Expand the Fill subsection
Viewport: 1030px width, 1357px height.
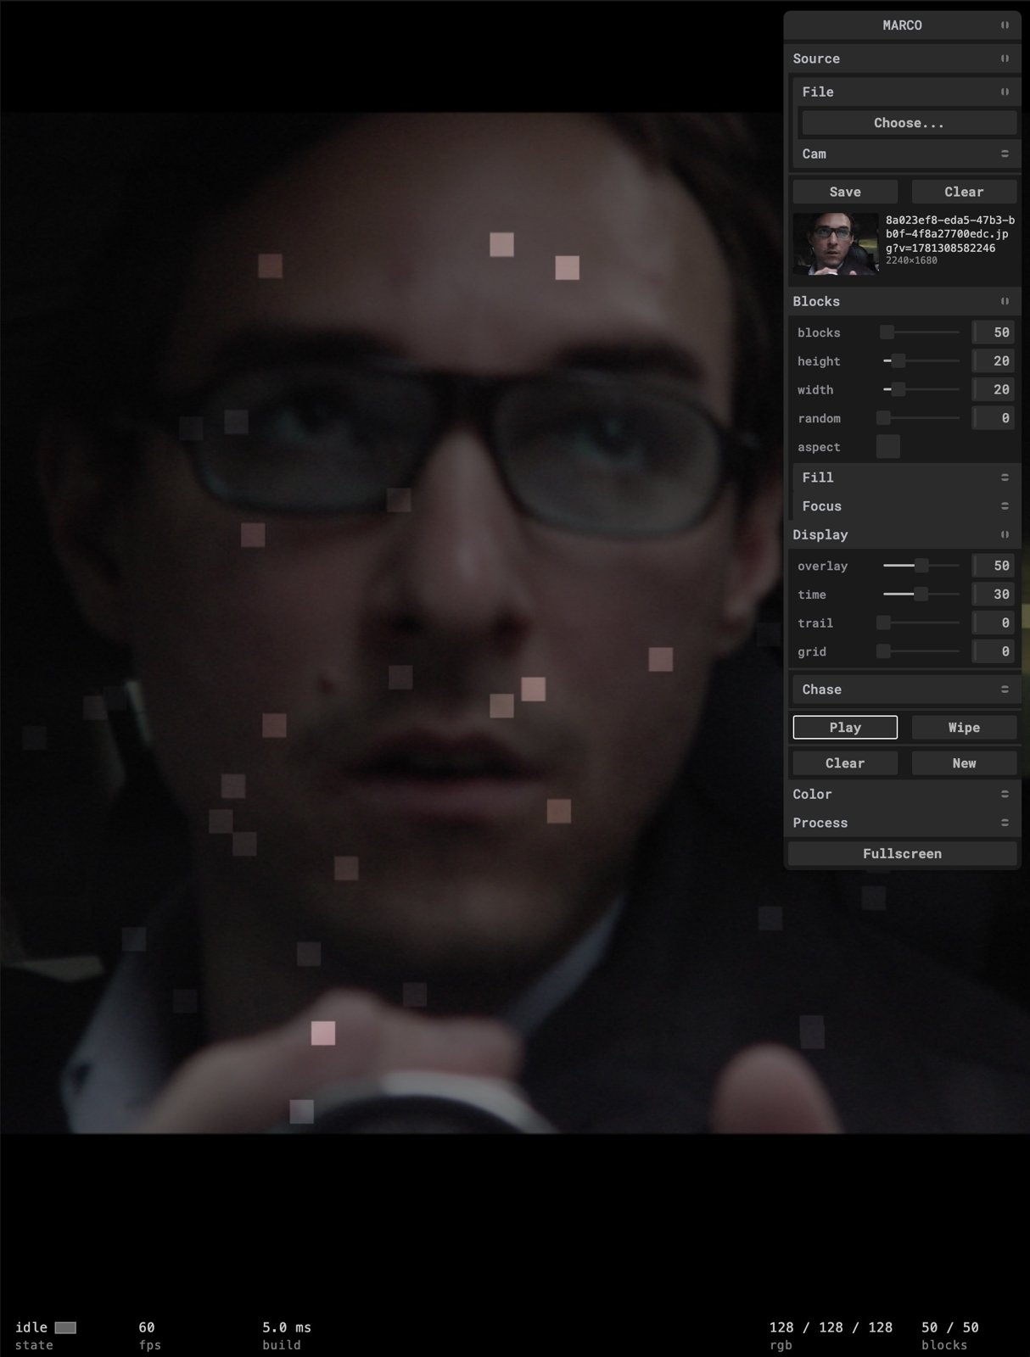click(x=906, y=477)
